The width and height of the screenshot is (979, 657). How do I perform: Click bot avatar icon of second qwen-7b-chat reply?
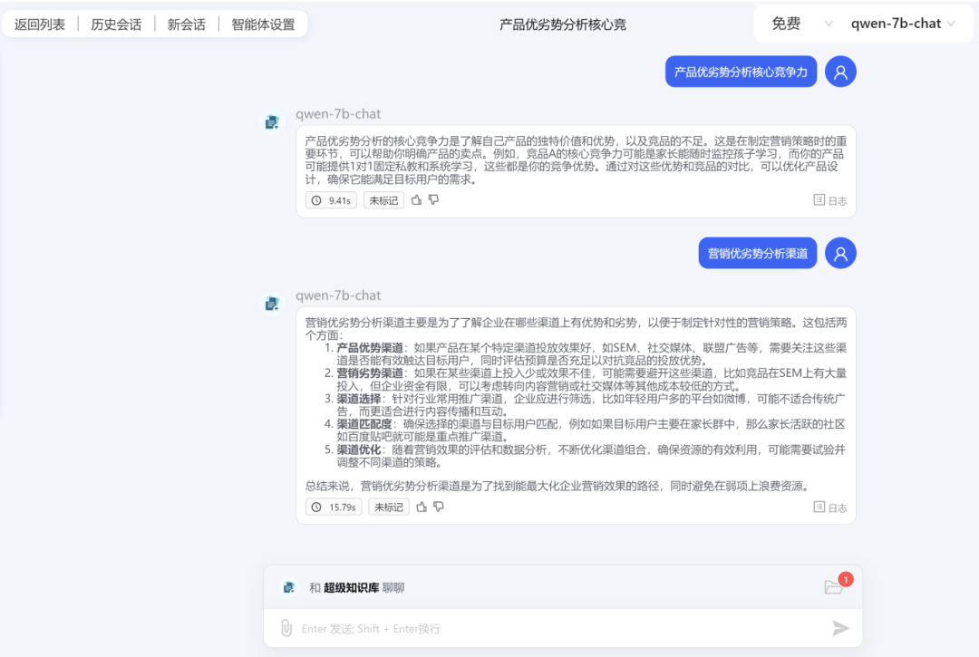272,304
